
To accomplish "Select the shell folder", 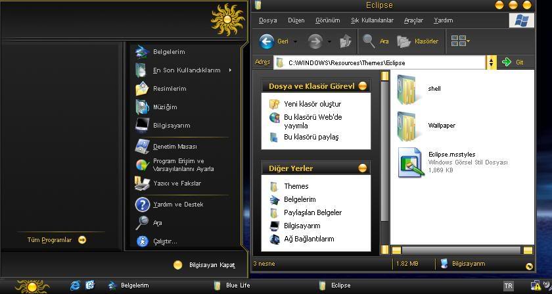I will 419,89.
